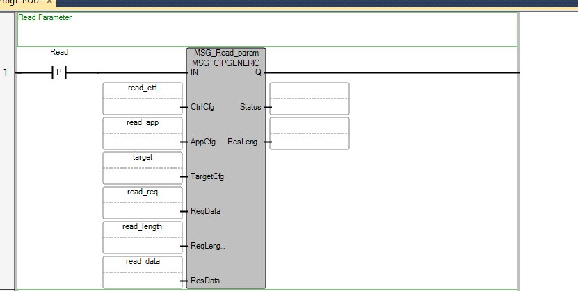Click the MSG_Read_param instance name
The height and width of the screenshot is (291, 578).
(226, 53)
